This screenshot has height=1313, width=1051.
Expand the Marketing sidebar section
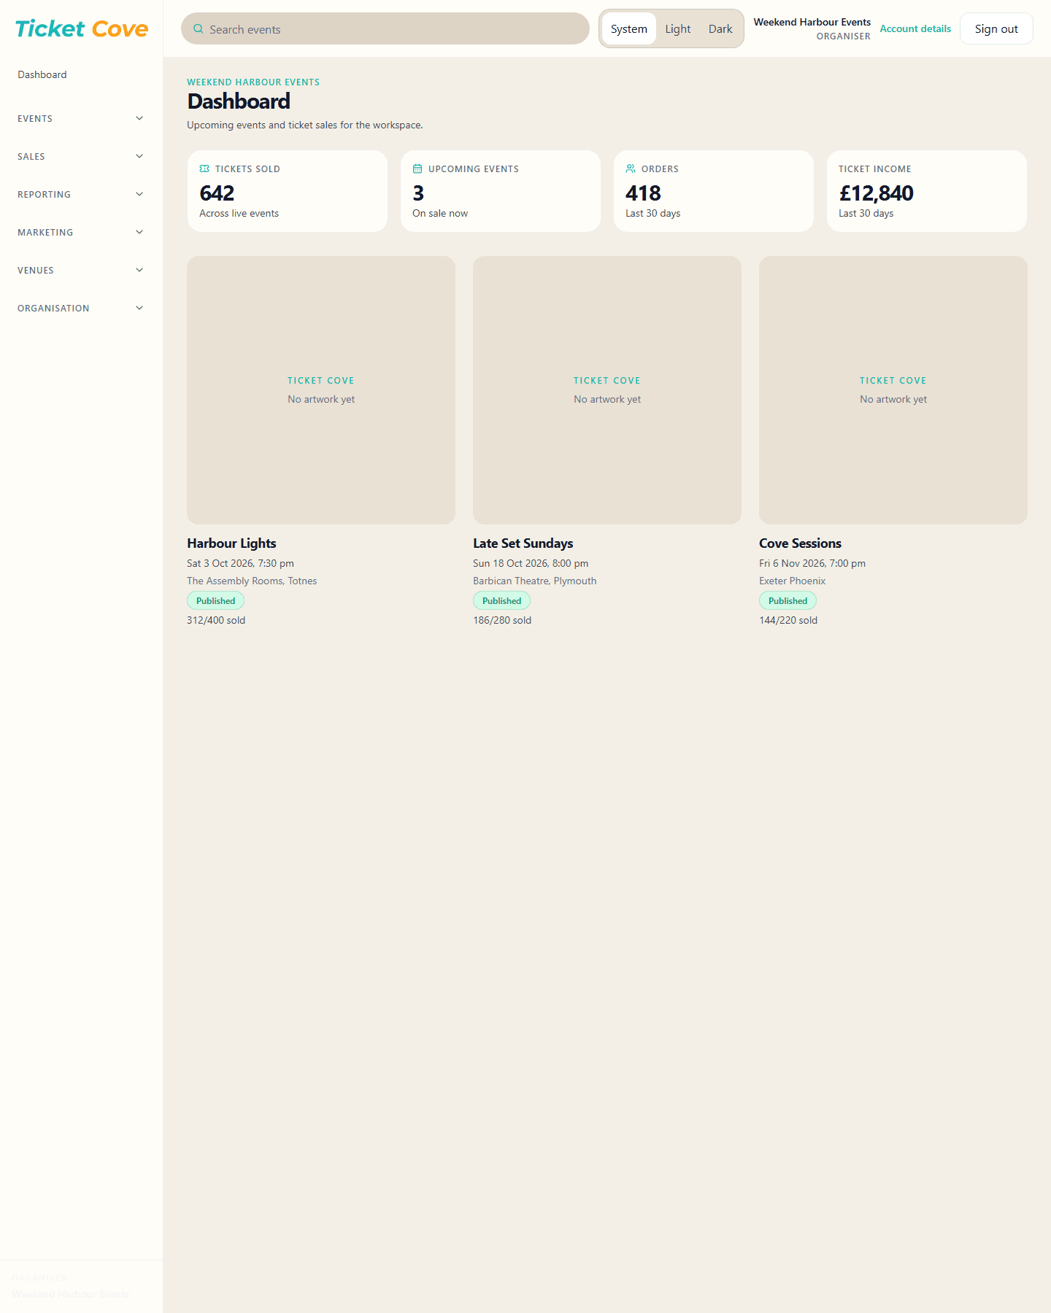[81, 232]
